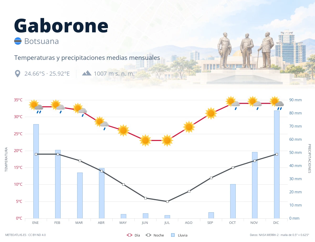
Task: Click the December rainfall bar
Action: [277, 164]
